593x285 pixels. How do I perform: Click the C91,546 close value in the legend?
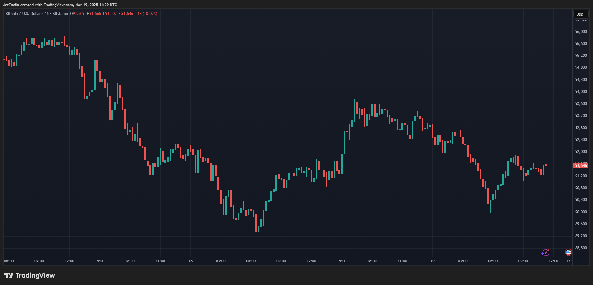point(126,14)
